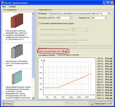Select the '1250 Гц 45,0 дБ' value

click(105, 87)
